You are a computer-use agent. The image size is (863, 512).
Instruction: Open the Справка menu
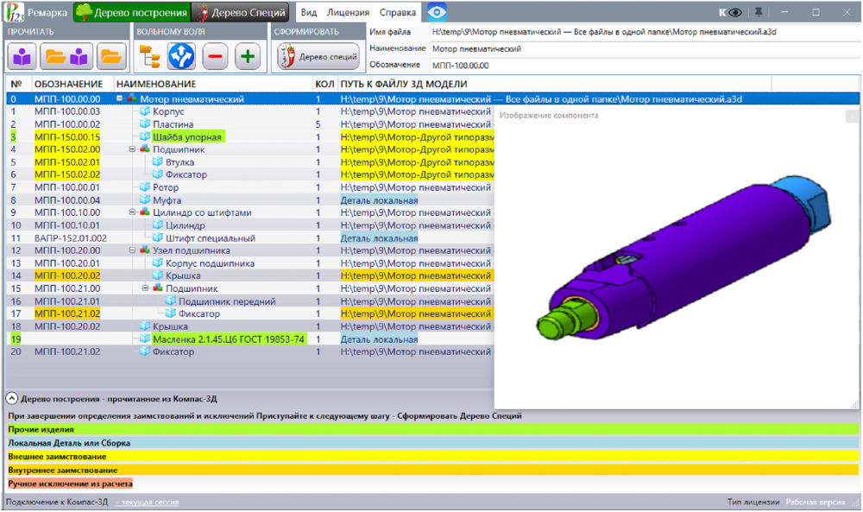(397, 12)
